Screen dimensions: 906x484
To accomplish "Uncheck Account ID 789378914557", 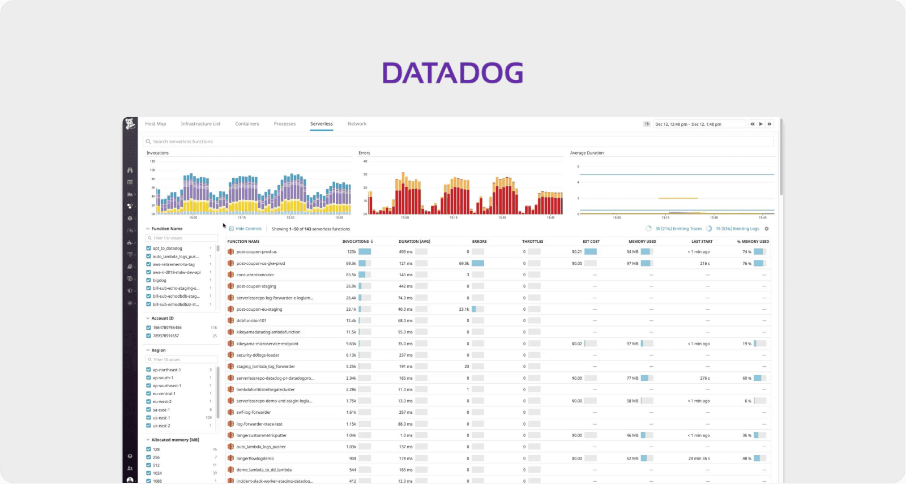I will (148, 336).
